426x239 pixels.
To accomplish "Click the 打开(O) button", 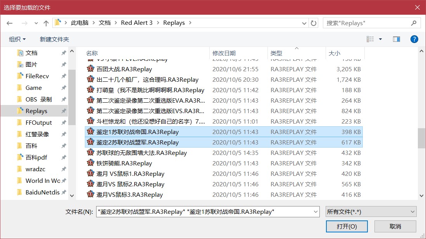I will [347, 226].
